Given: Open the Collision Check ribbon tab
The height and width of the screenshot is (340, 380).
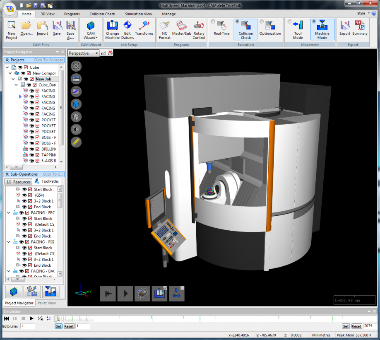Looking at the screenshot, I should [x=102, y=14].
